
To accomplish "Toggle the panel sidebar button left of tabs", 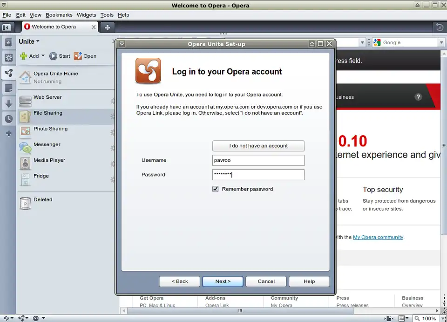I will pyautogui.click(x=7, y=27).
